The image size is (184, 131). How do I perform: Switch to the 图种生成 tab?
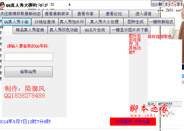pos(136,22)
